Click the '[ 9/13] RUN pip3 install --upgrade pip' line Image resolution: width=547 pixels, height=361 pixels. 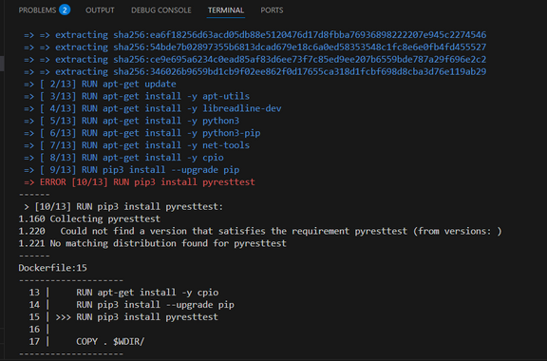[131, 170]
